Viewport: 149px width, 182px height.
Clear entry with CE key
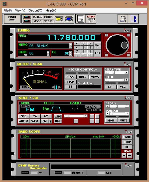coord(90,55)
